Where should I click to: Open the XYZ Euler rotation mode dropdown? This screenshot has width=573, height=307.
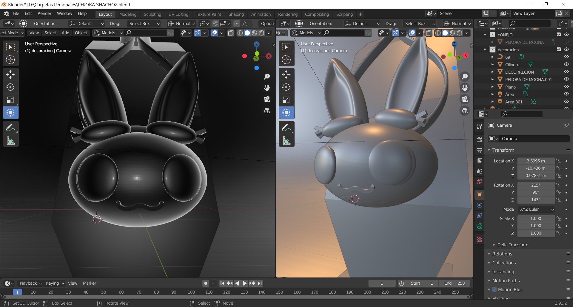pyautogui.click(x=536, y=209)
